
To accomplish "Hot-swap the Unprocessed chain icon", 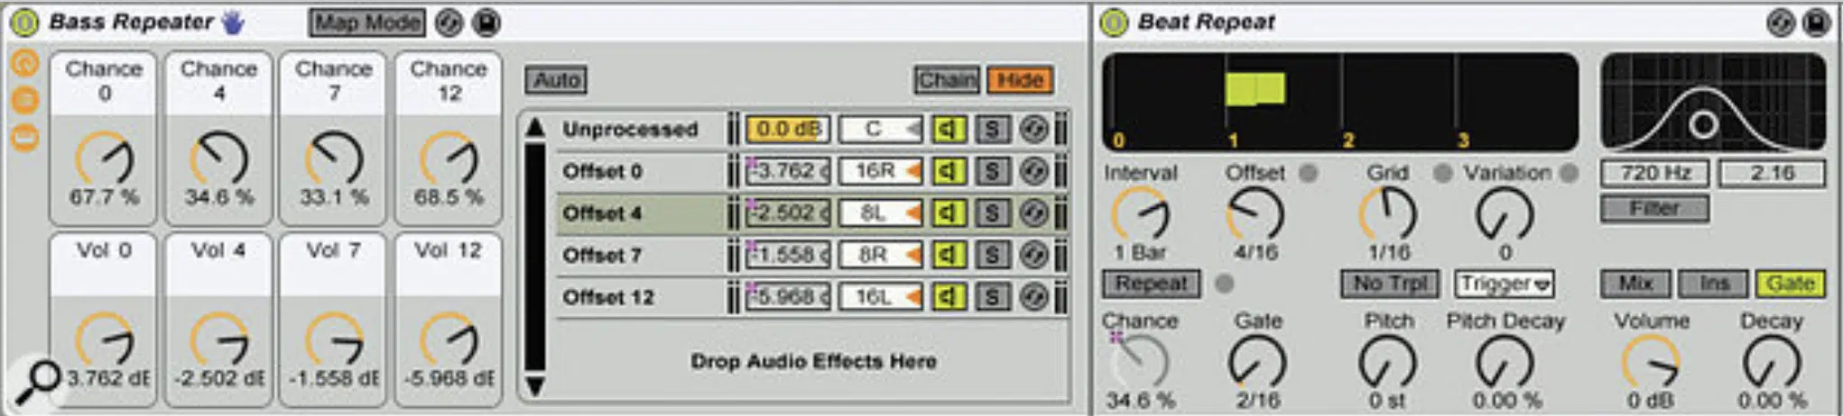I will tap(1034, 130).
